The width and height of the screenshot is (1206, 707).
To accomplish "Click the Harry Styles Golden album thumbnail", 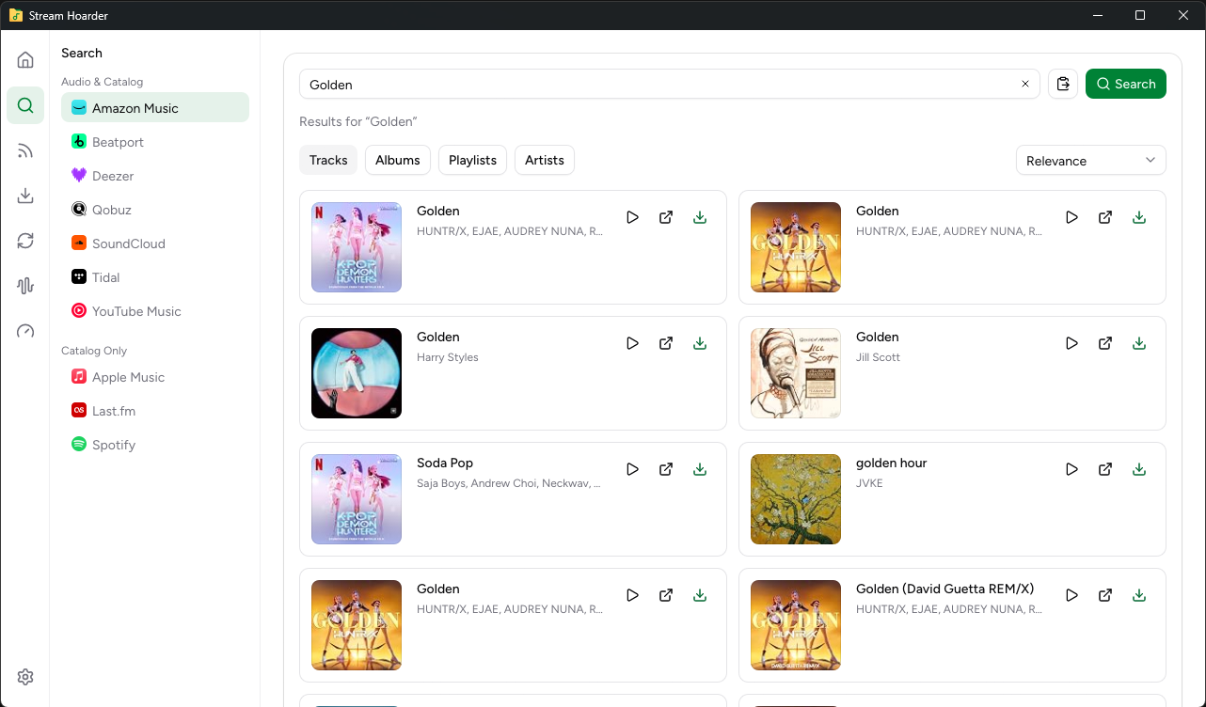I will [357, 373].
